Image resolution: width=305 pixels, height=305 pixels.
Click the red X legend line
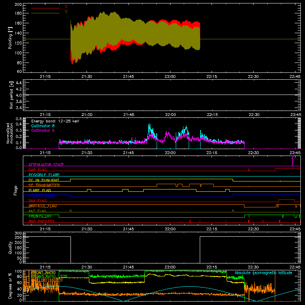pos(45,8)
